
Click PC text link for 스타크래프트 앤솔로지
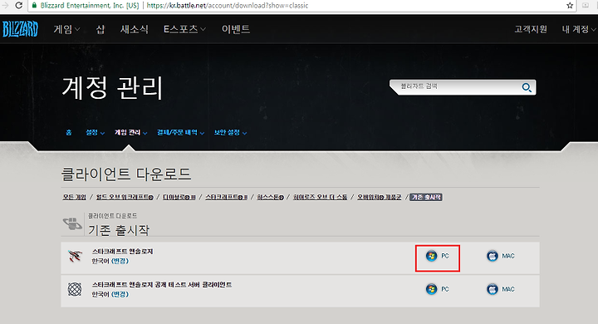tap(445, 256)
